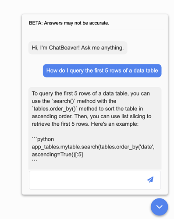Viewport: 174px width, 219px height.
Task: Click the ascending=True))[:5] code line
Action: (57, 155)
